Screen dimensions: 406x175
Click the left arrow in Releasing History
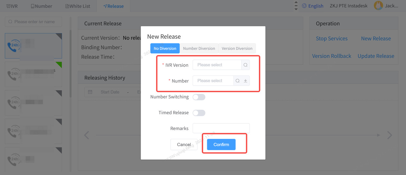[x=86, y=135]
